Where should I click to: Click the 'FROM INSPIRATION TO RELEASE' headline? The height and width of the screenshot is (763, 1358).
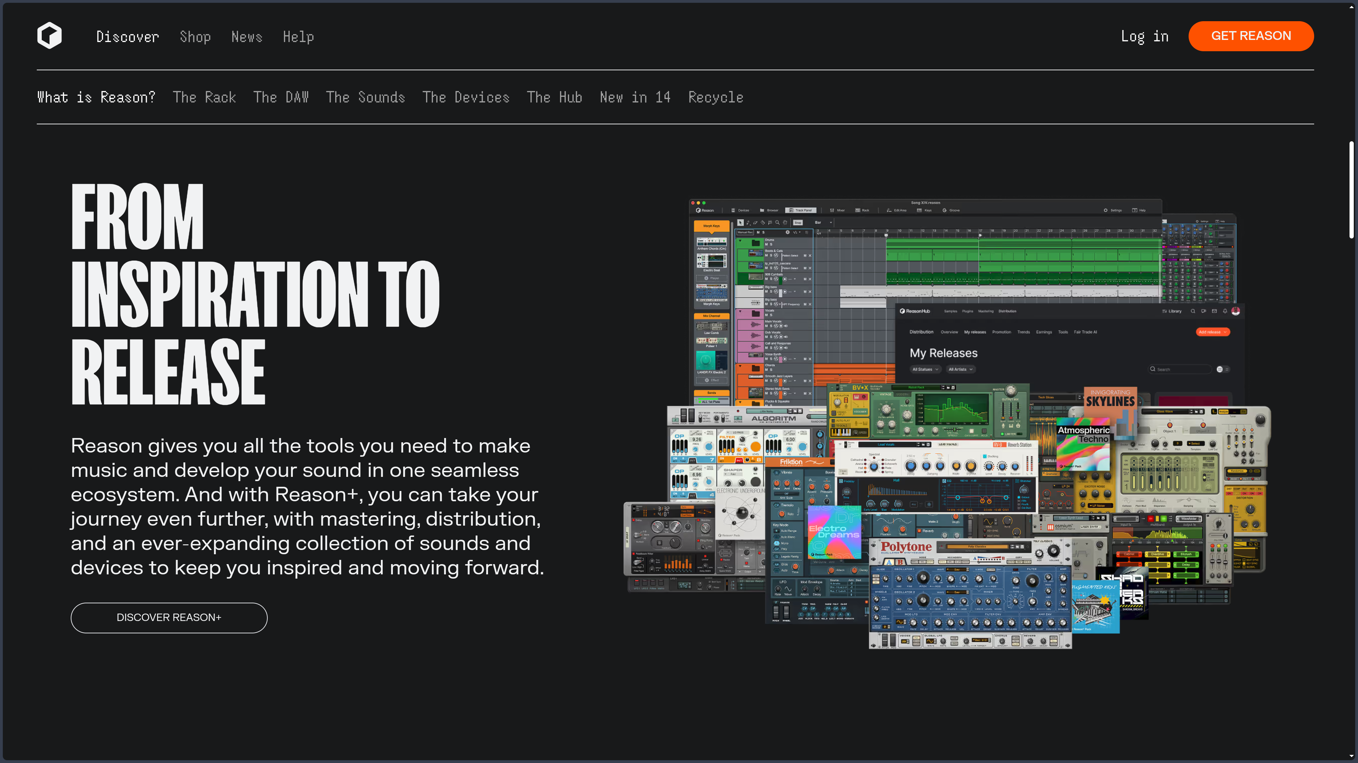[x=255, y=294]
